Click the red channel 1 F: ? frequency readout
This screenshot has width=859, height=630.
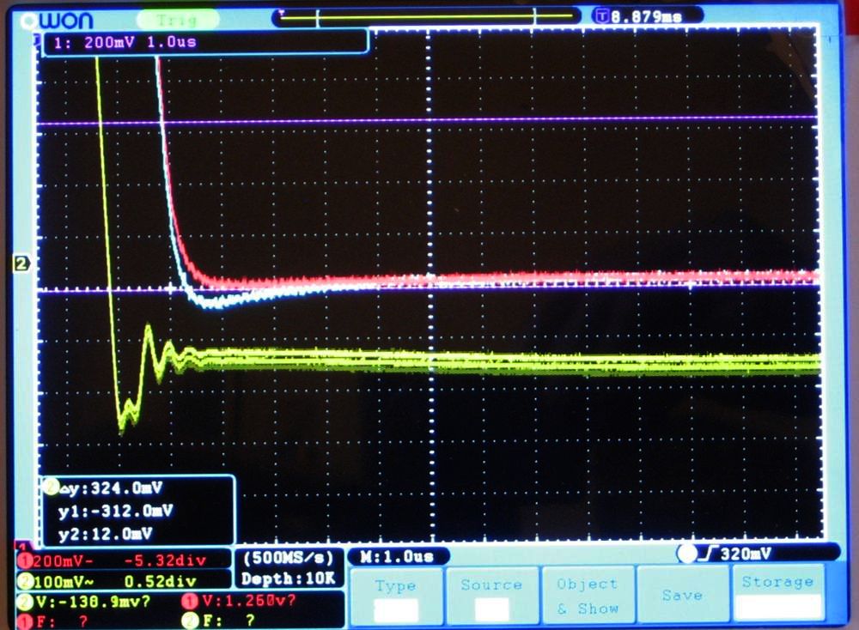pos(60,621)
